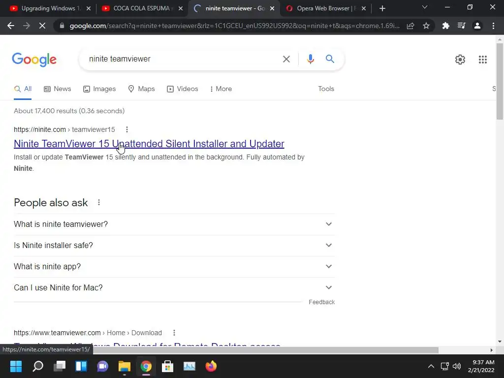Open Task View on the taskbar
The height and width of the screenshot is (378, 504).
(x=60, y=366)
